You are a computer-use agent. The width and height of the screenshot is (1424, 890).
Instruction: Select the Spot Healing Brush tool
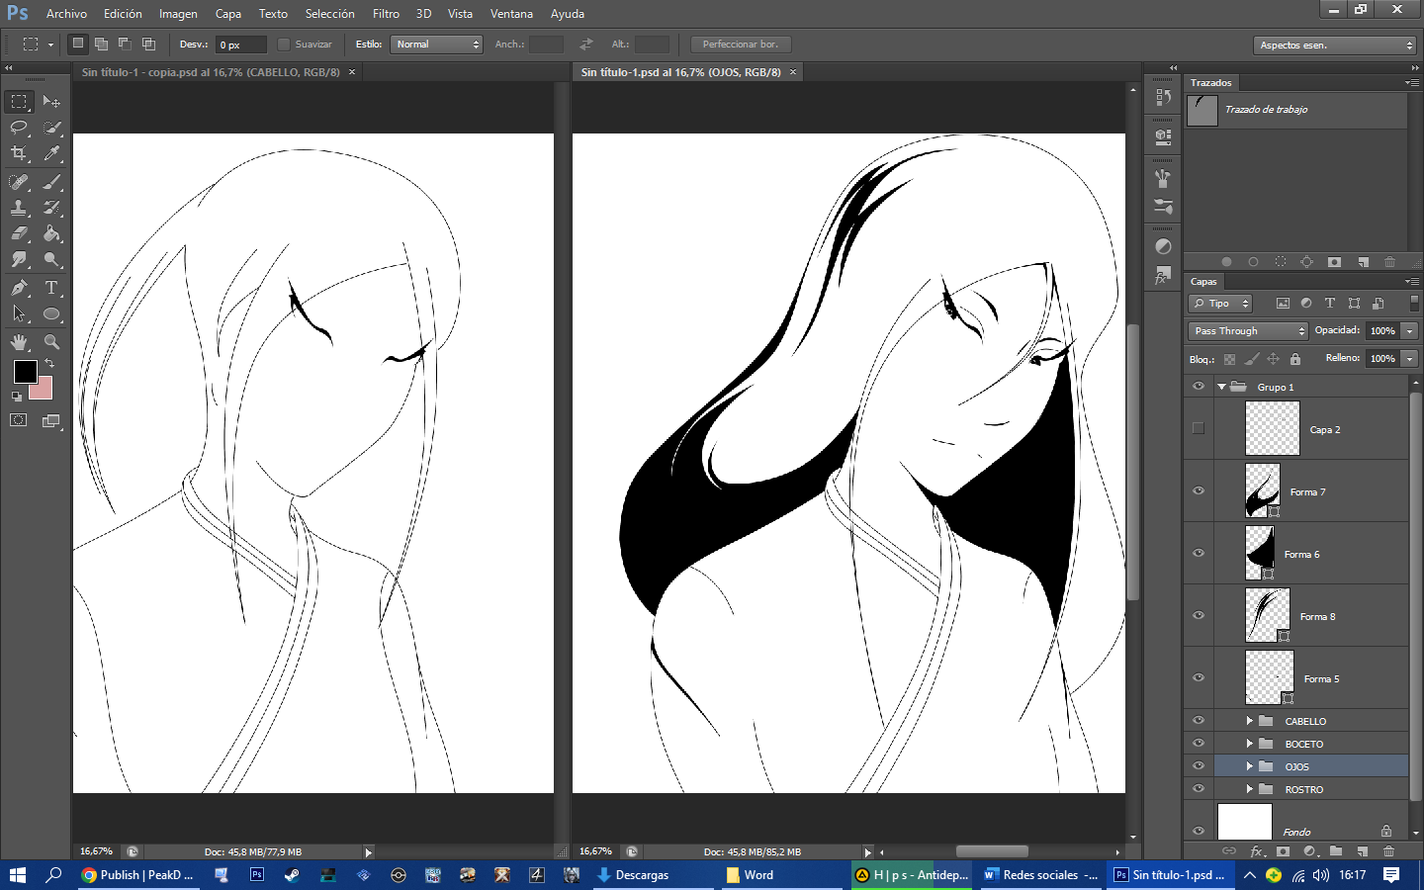click(19, 182)
